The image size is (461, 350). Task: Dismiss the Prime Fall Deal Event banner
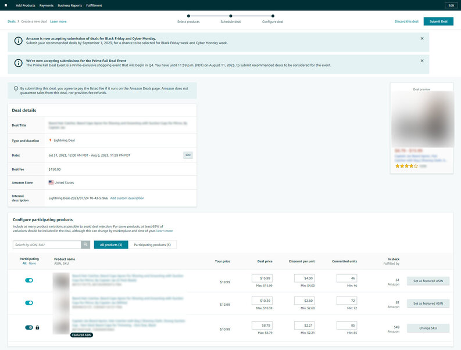[422, 61]
